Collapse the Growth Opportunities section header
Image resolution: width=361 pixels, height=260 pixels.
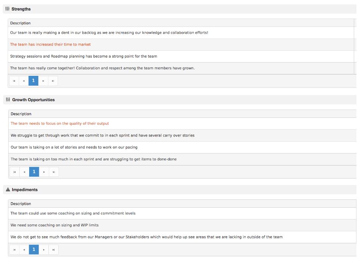(x=180, y=100)
